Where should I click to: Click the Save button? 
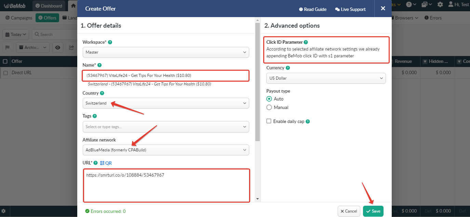click(x=373, y=211)
